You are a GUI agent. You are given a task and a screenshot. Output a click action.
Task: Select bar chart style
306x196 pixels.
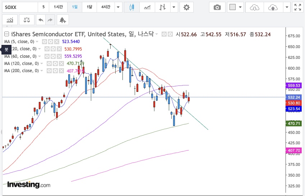(163, 8)
